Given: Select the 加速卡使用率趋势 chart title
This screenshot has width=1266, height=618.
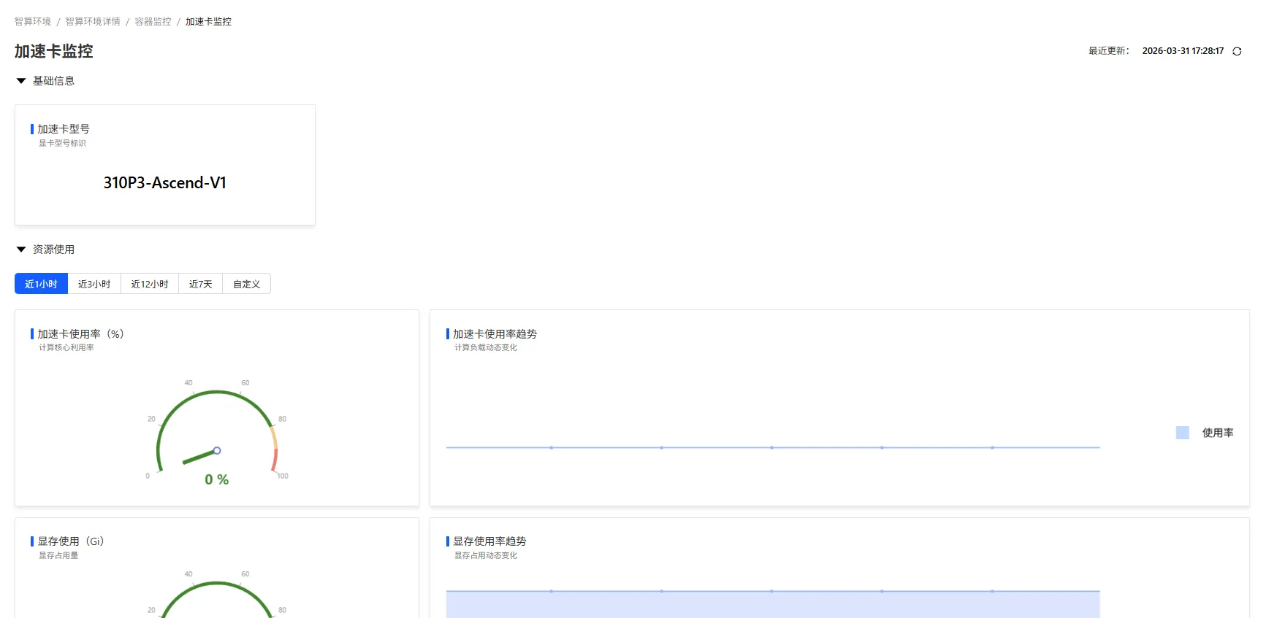Looking at the screenshot, I should click(495, 334).
